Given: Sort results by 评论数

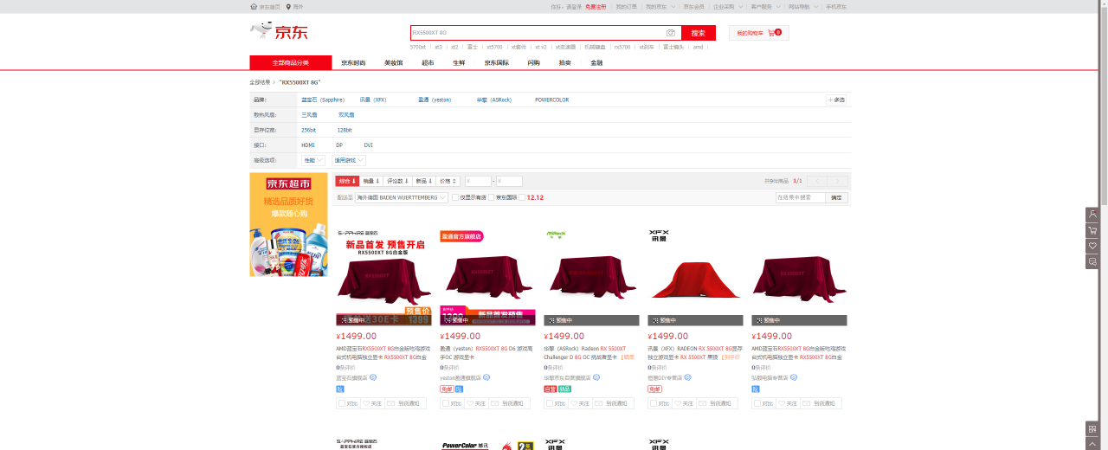Looking at the screenshot, I should tap(397, 181).
